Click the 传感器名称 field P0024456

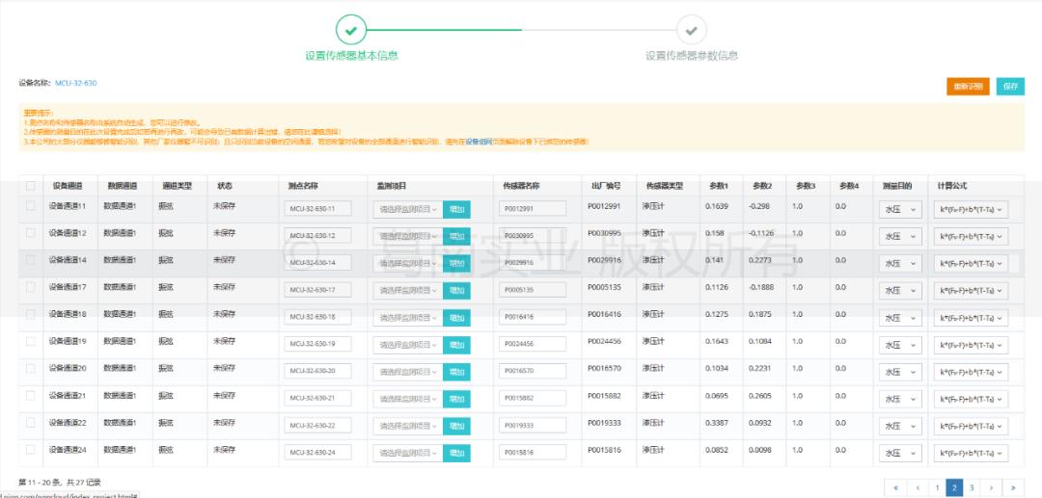click(533, 344)
